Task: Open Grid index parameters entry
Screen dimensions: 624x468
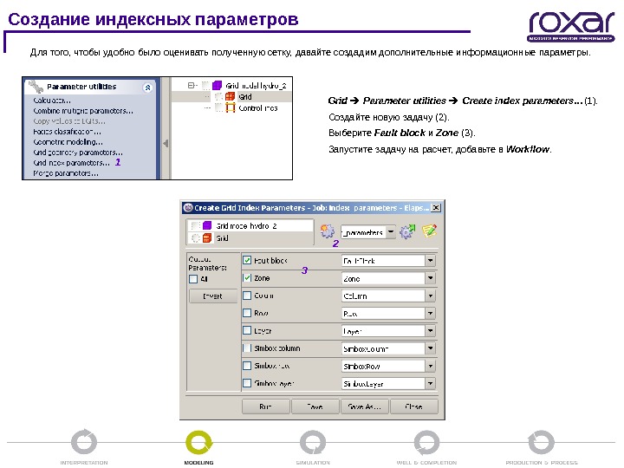Action: [71, 162]
